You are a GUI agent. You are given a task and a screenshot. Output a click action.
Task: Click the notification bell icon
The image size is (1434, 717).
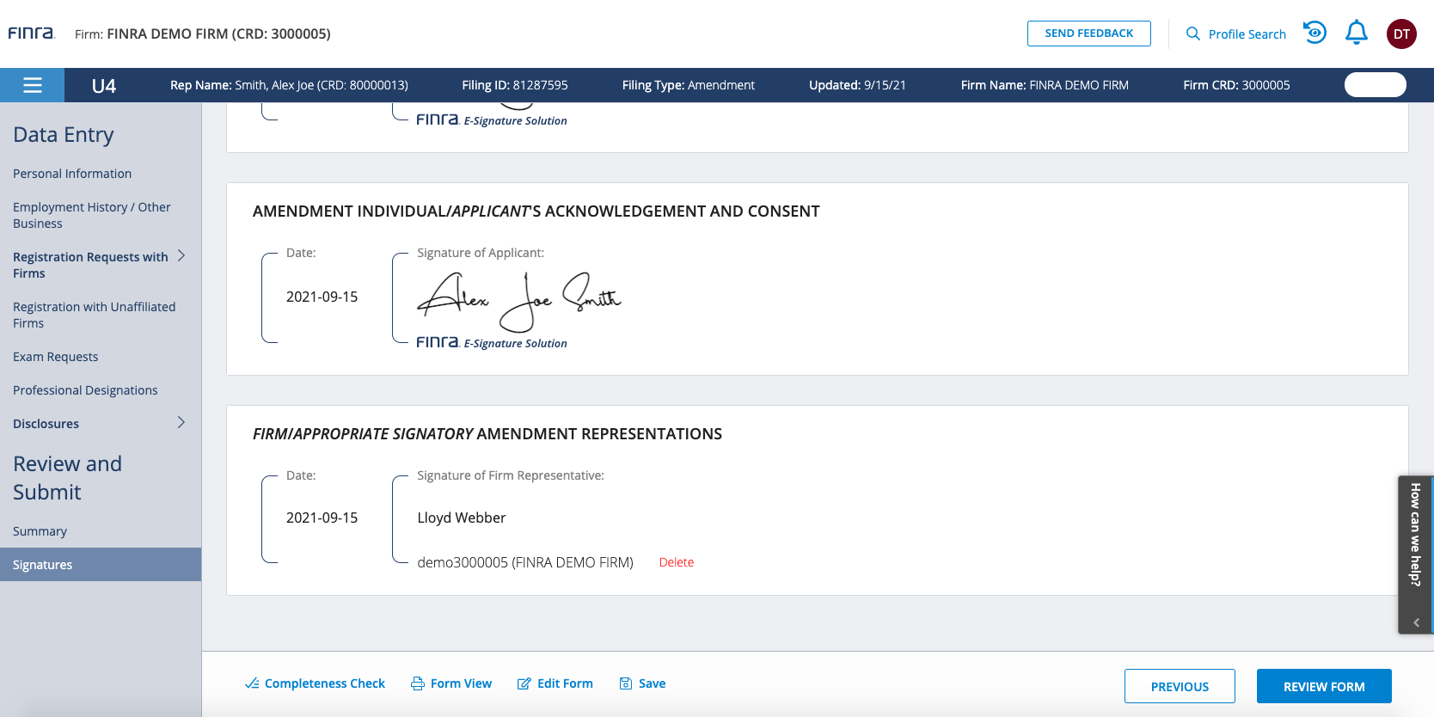pos(1356,33)
